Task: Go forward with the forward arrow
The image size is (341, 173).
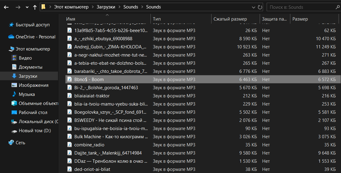Action: 18,7
